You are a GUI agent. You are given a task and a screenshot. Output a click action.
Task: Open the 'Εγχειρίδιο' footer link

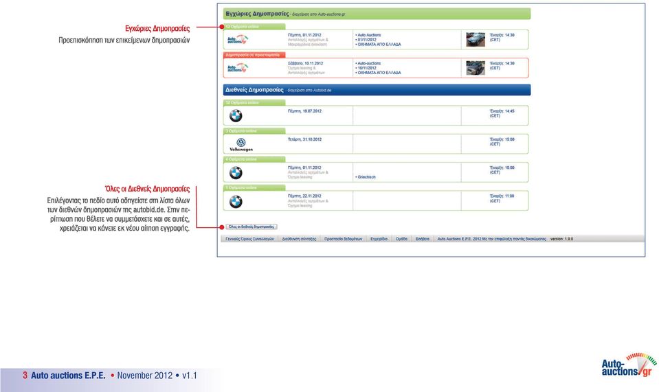coord(379,239)
